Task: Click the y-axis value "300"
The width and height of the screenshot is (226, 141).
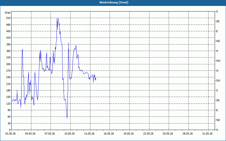Action: click(8, 64)
